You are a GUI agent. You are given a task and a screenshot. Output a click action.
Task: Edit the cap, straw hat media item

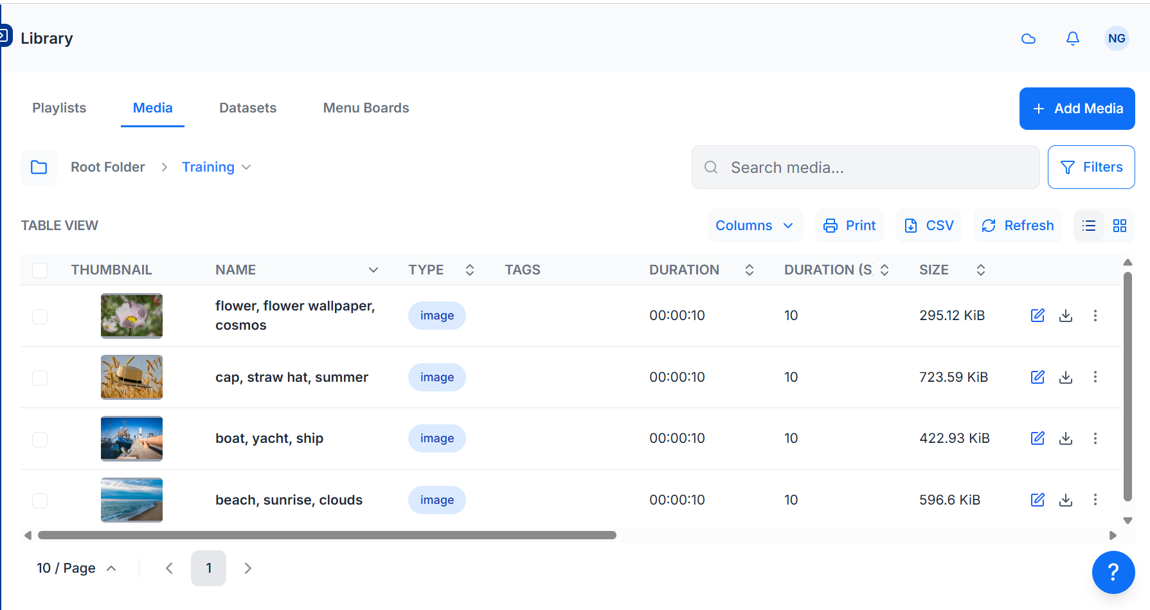point(1038,377)
